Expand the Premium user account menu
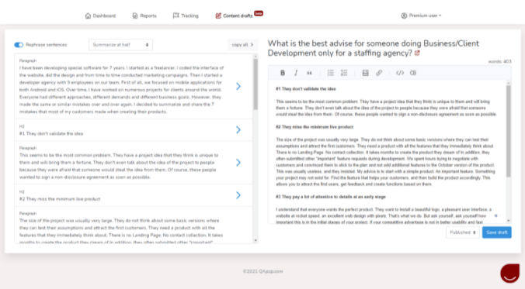Viewport: 525px width, 289px height. [x=421, y=15]
